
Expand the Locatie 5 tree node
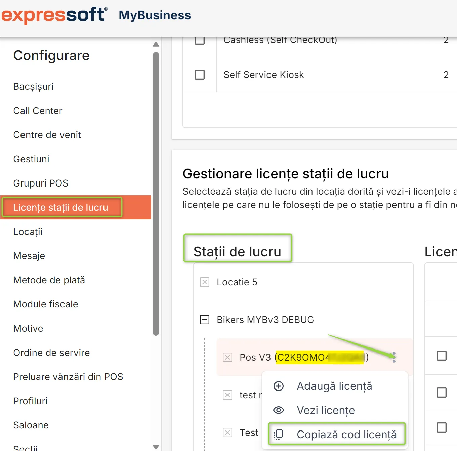[x=205, y=282]
